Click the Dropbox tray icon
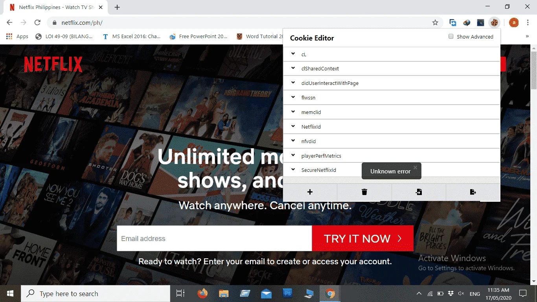Image resolution: width=537 pixels, height=302 pixels. point(451,294)
